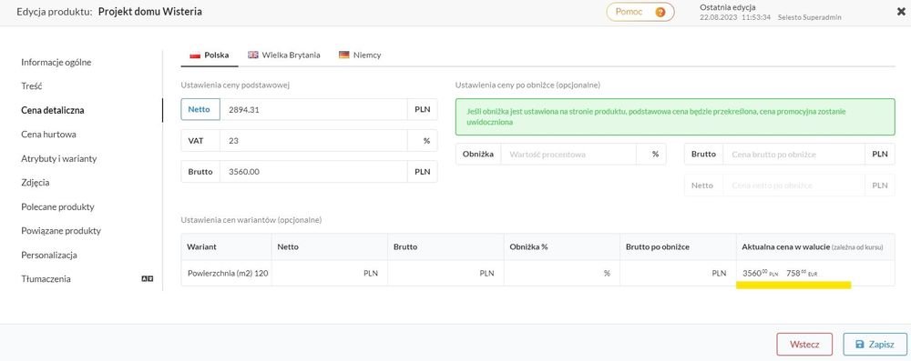Click the 'Projekt domu Wisteria' title
Image resolution: width=911 pixels, height=361 pixels.
coord(150,11)
